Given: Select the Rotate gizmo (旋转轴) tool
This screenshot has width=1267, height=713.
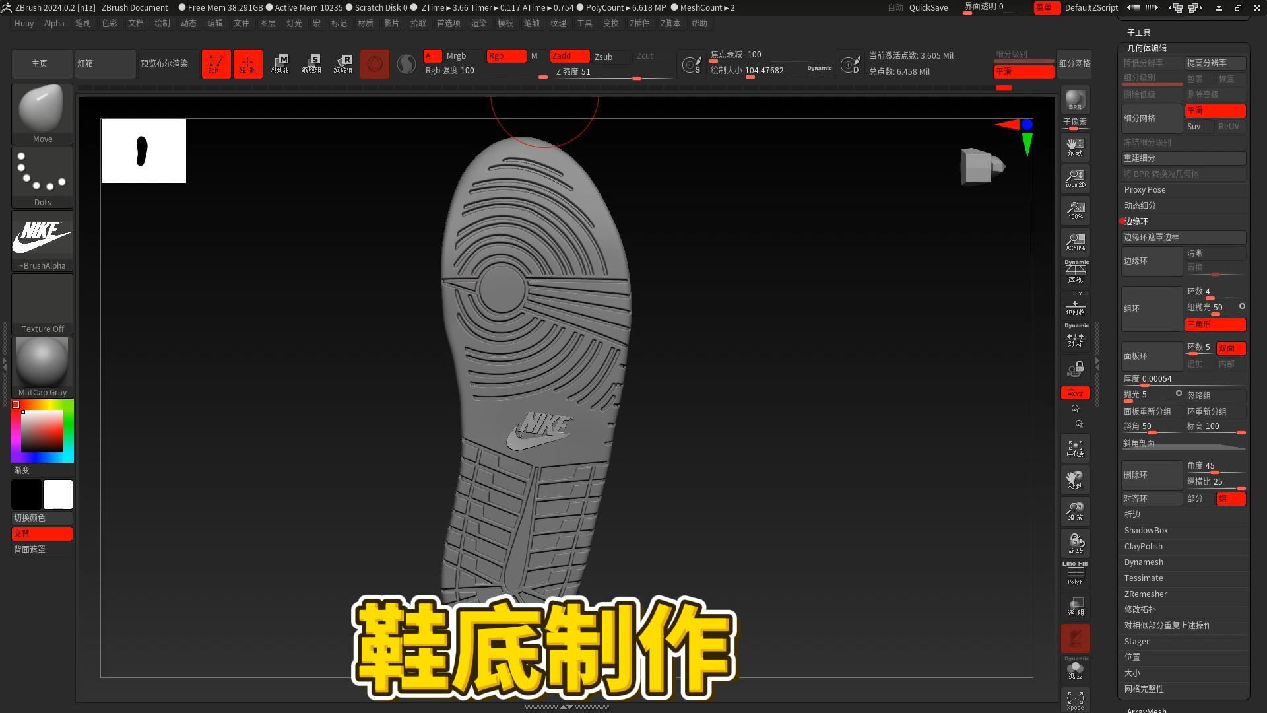Looking at the screenshot, I should point(343,64).
